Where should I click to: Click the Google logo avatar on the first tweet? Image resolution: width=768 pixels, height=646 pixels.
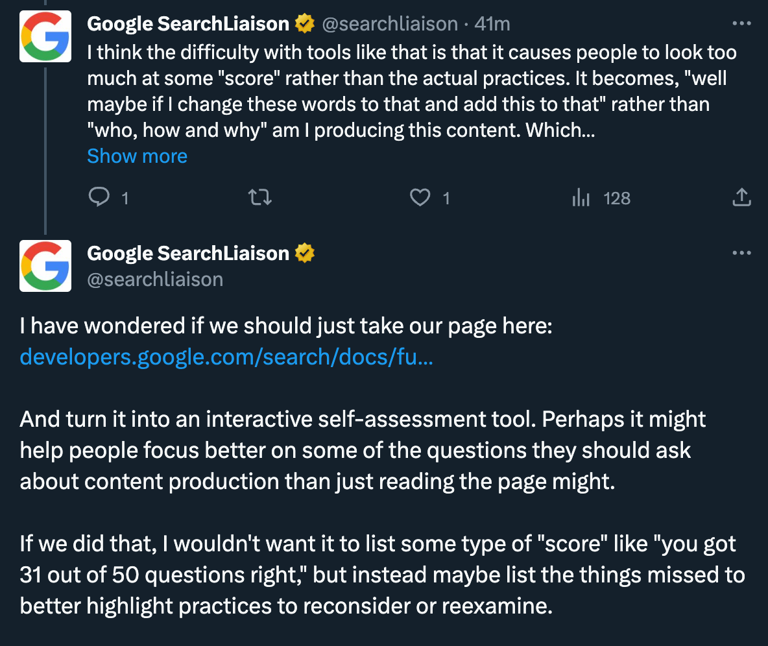click(x=45, y=36)
